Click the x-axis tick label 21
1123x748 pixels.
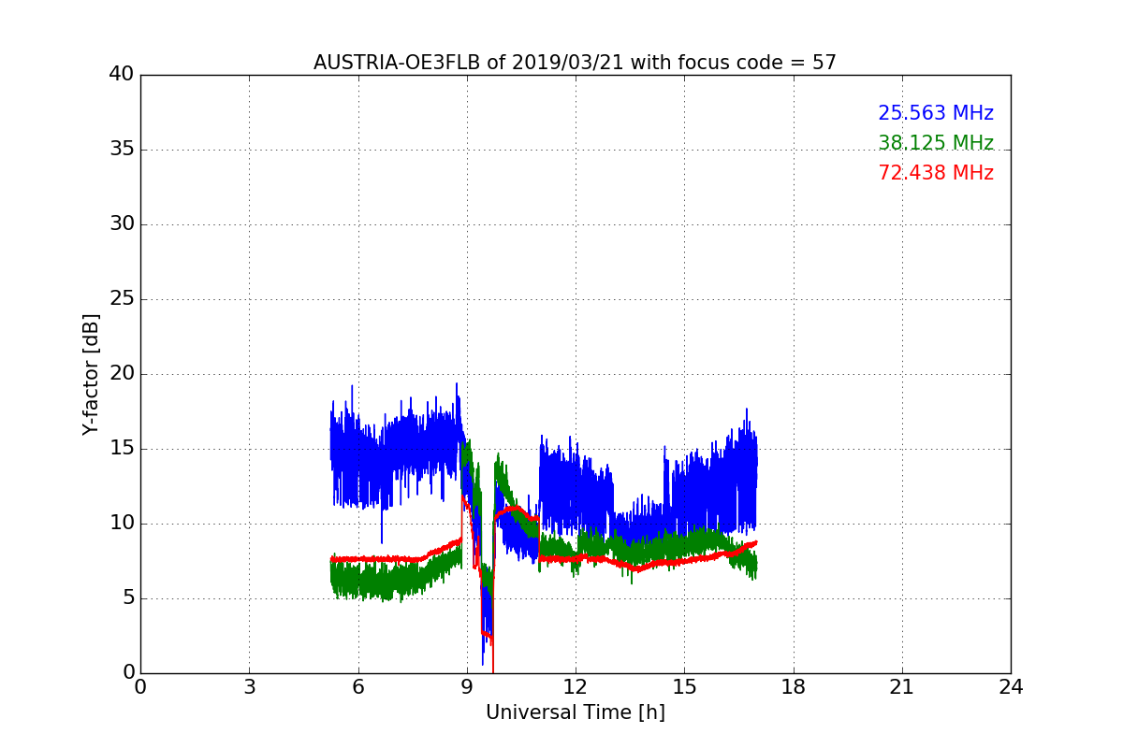[x=902, y=687]
